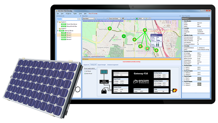Click the second toolbar slider handle before green button
The image size is (218, 123).
point(131,18)
